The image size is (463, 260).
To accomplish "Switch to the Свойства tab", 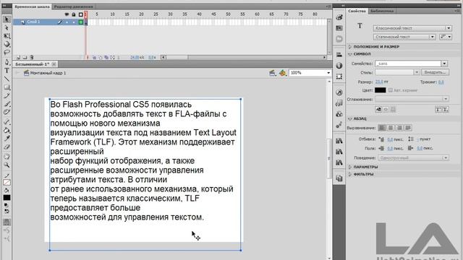I will pyautogui.click(x=357, y=11).
